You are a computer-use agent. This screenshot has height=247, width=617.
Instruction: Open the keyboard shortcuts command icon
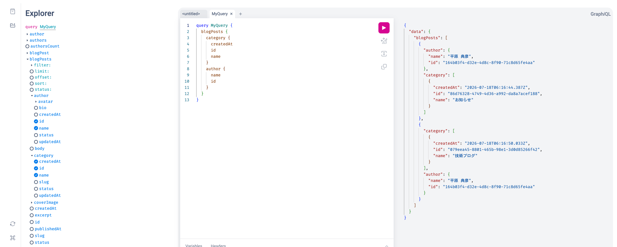click(13, 238)
